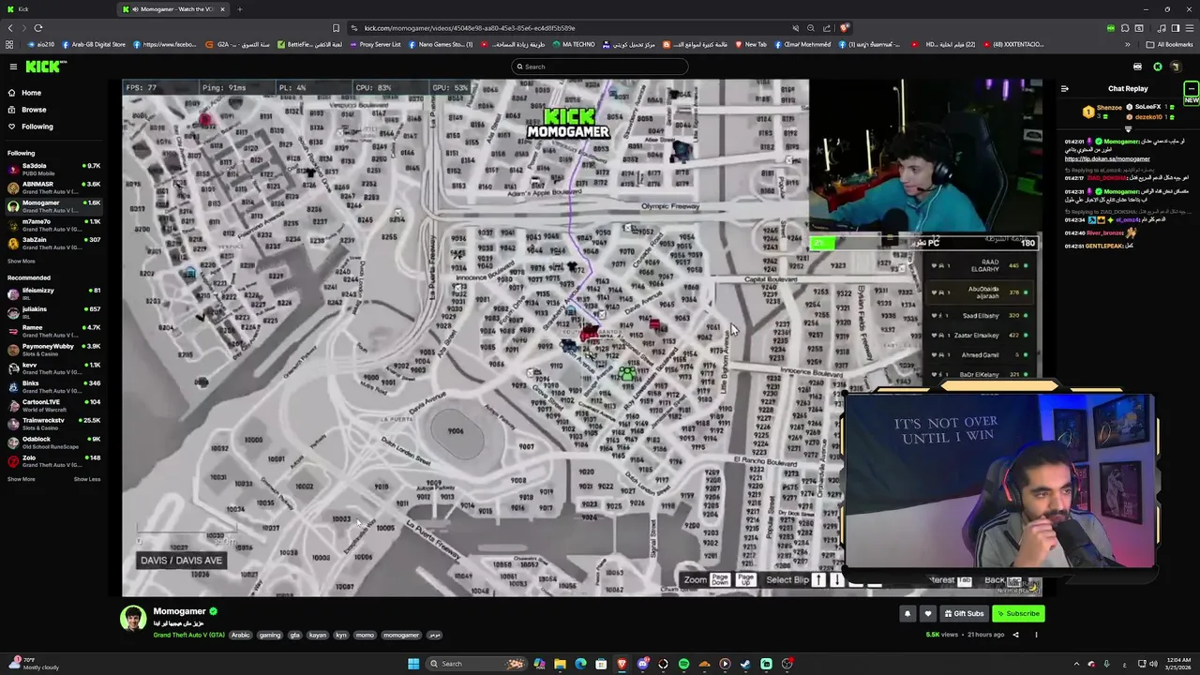Click Odablock channel avatar
The height and width of the screenshot is (675, 1200).
tap(13, 442)
